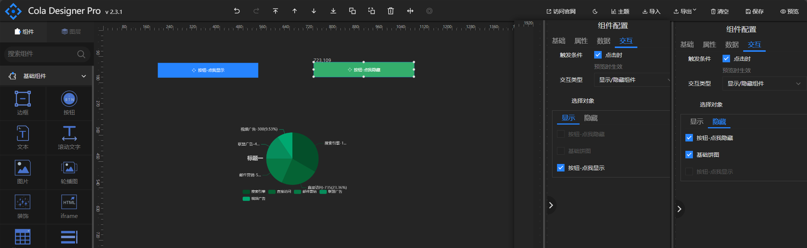Toggle dark mode with the moon icon
Image resolution: width=807 pixels, height=248 pixels.
pyautogui.click(x=595, y=12)
